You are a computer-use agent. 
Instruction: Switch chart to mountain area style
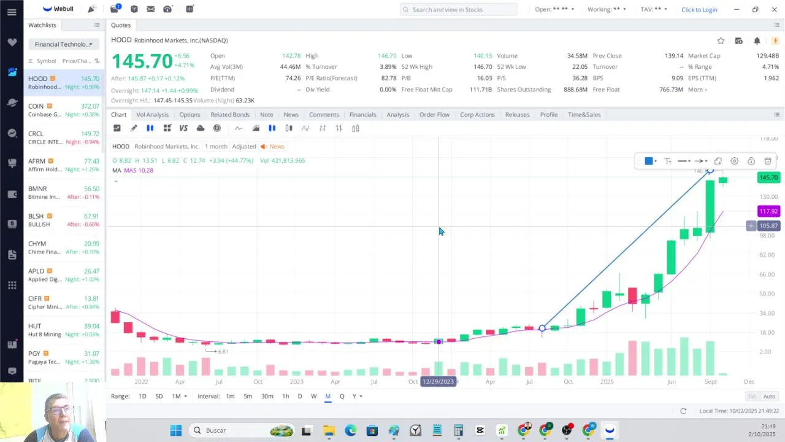coord(256,128)
